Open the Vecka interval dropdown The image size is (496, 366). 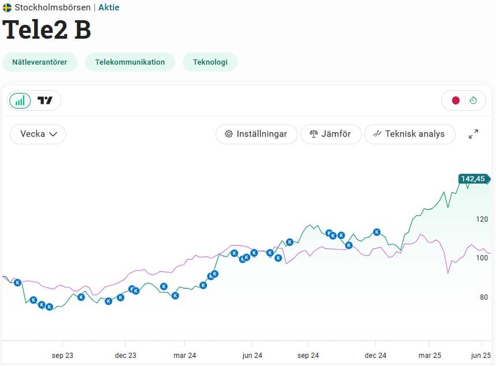(38, 134)
